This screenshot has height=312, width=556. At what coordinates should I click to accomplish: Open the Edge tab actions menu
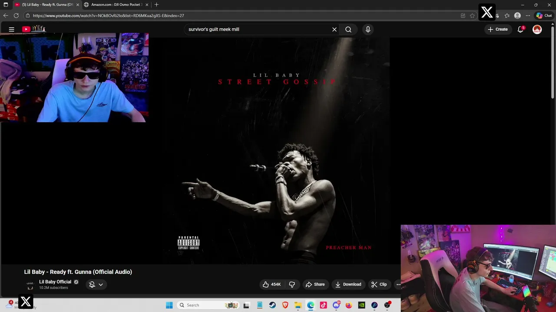click(x=6, y=5)
